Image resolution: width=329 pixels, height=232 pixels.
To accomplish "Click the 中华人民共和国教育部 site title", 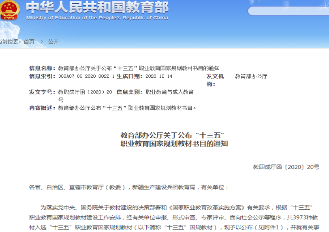I will tap(97, 7).
